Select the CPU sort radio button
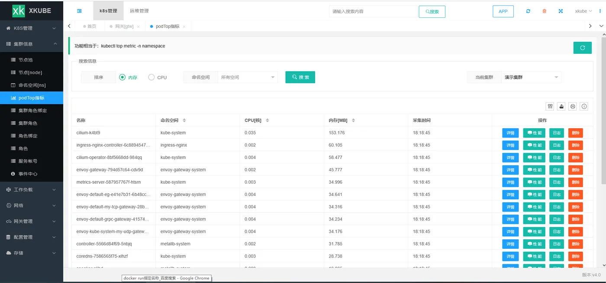 tap(151, 77)
